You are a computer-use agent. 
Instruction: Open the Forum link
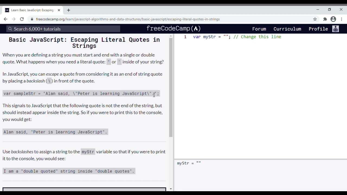(259, 29)
